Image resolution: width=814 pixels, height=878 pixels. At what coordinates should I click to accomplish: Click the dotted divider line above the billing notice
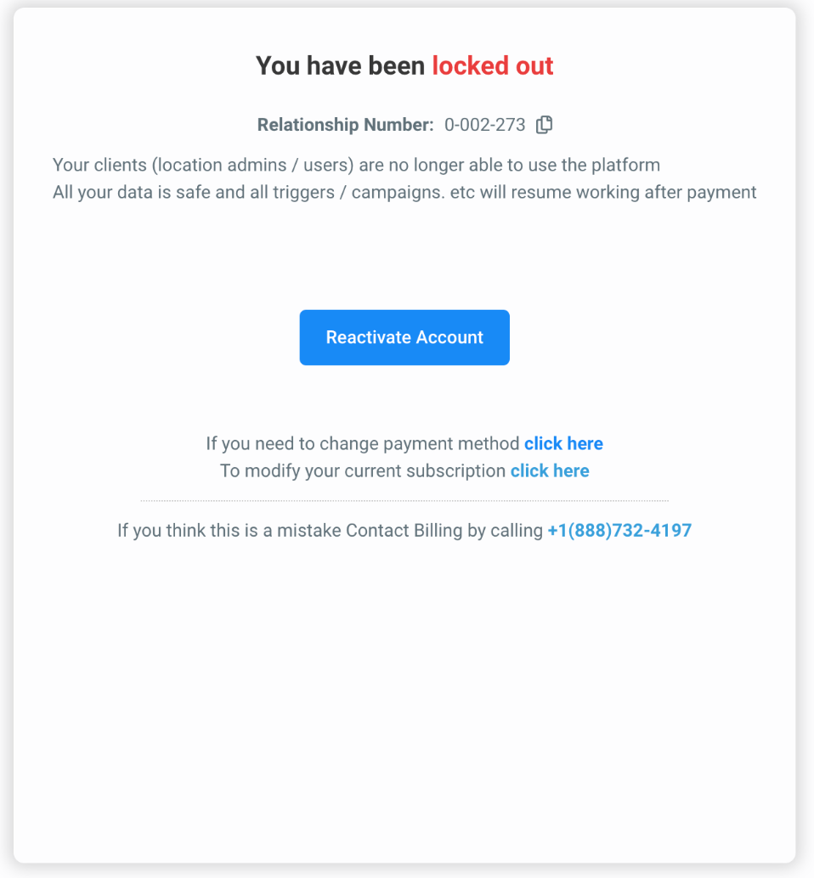tap(404, 501)
